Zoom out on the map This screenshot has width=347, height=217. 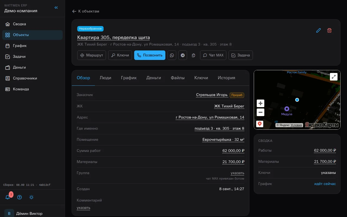(261, 112)
